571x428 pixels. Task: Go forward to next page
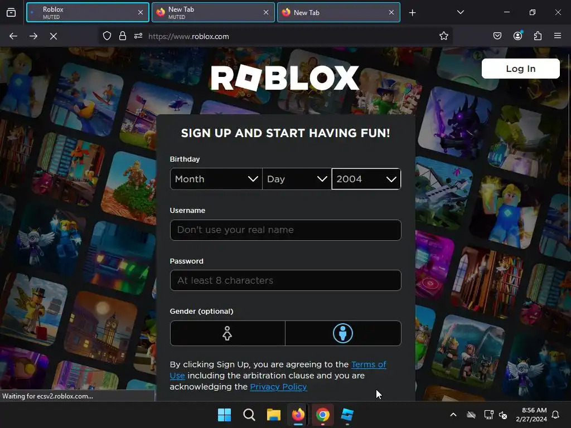33,36
